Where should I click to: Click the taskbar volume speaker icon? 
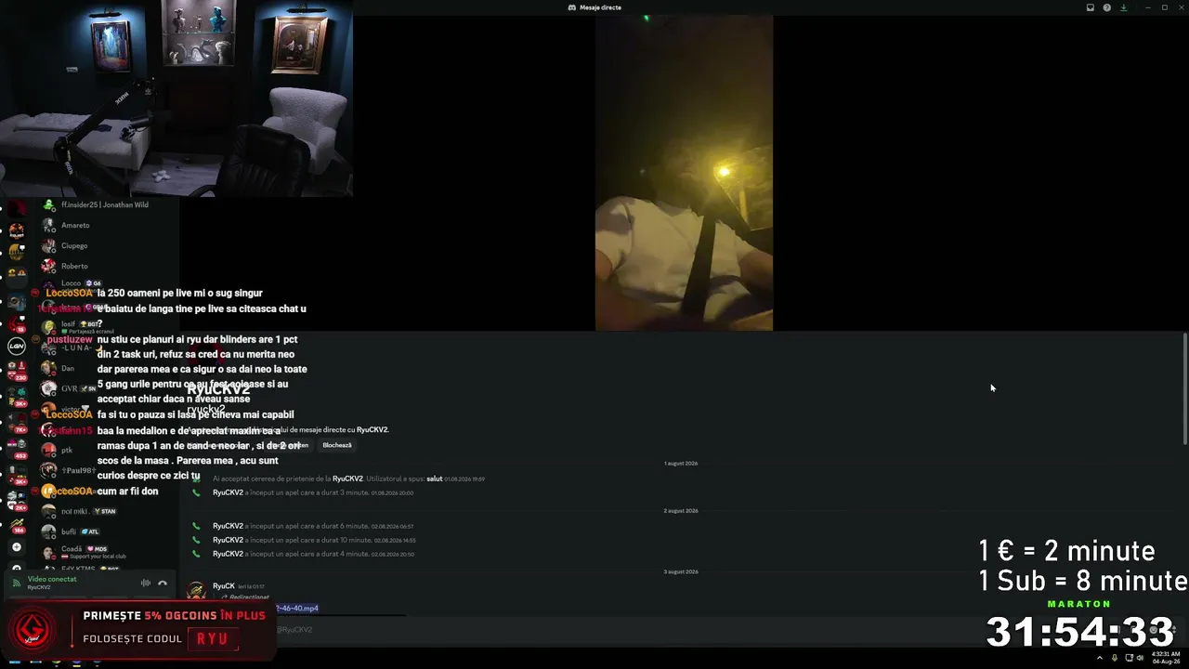(1140, 658)
